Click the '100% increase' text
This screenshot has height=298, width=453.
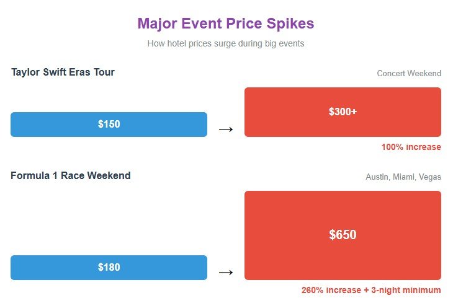[x=411, y=147]
